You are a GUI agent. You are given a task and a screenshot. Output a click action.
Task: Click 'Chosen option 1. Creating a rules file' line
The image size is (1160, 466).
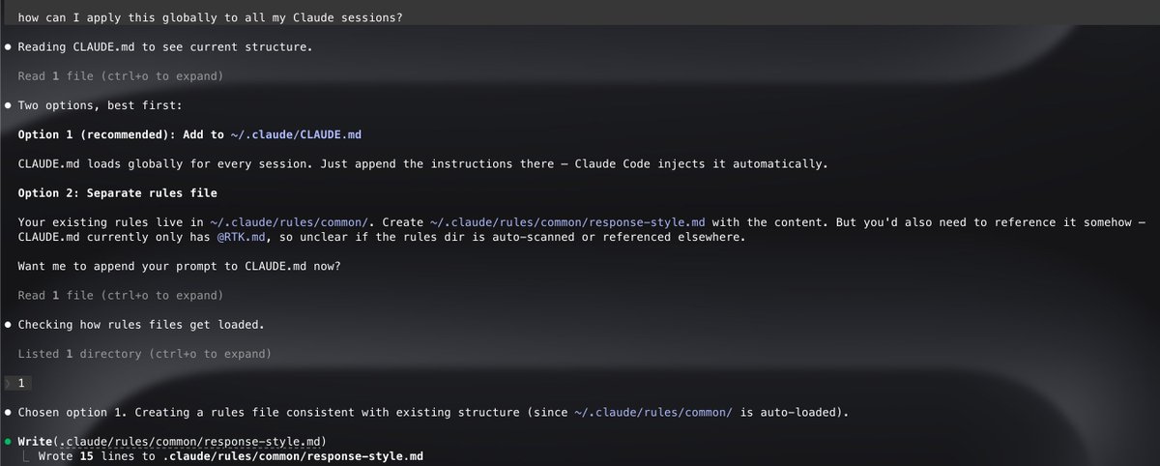coord(433,413)
